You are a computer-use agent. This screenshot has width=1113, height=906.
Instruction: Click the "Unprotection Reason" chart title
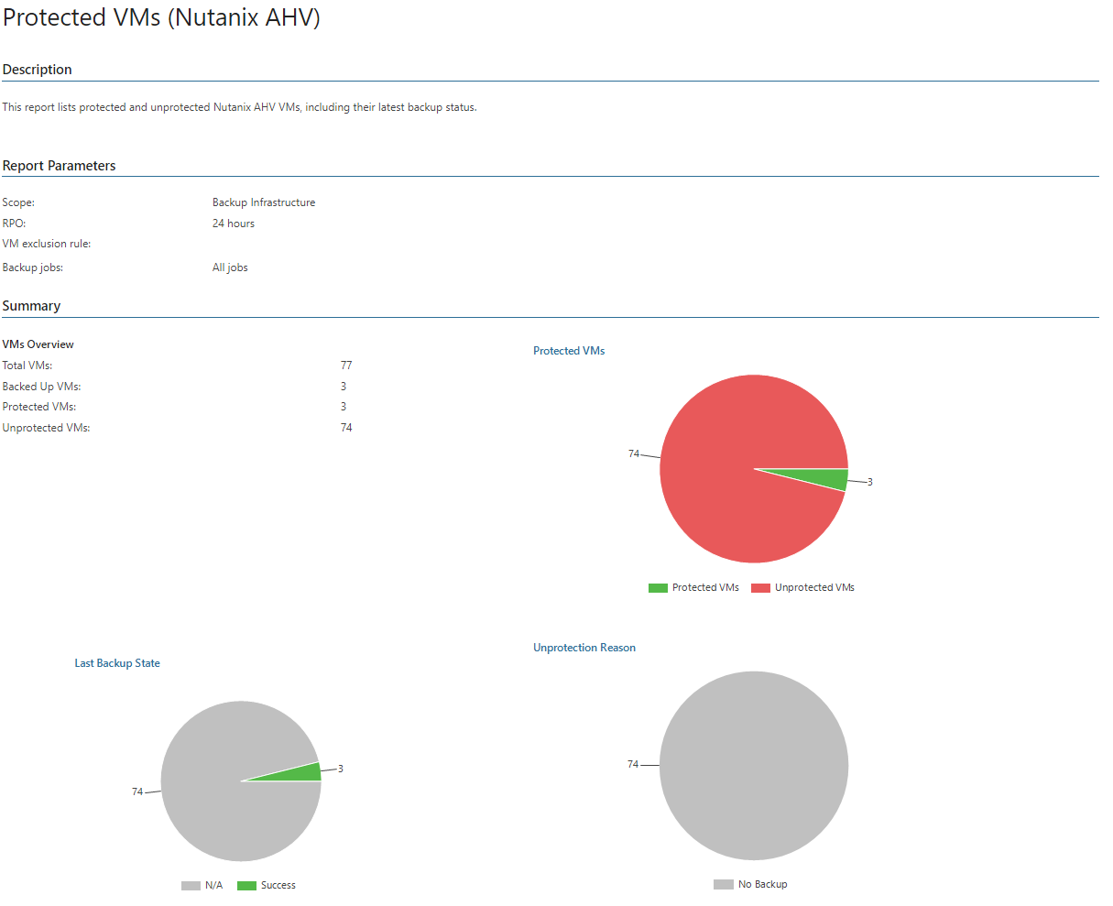(584, 648)
